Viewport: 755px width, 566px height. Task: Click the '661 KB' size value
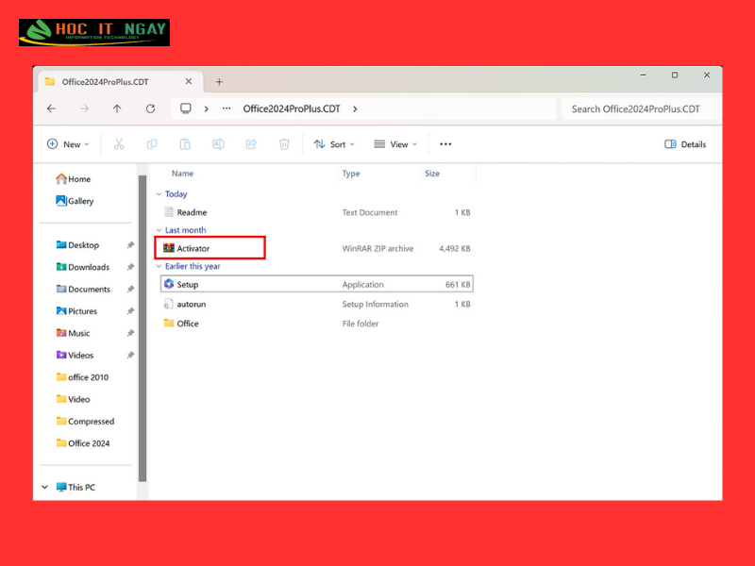(458, 285)
